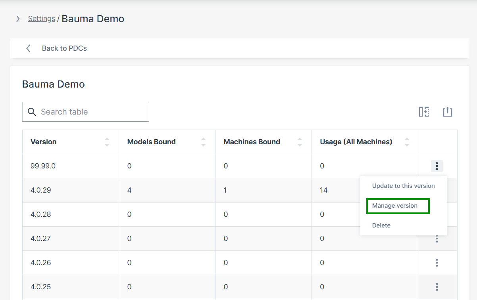Sort table by Machines Bound column
Viewport: 477px width, 300px height.
pos(300,142)
